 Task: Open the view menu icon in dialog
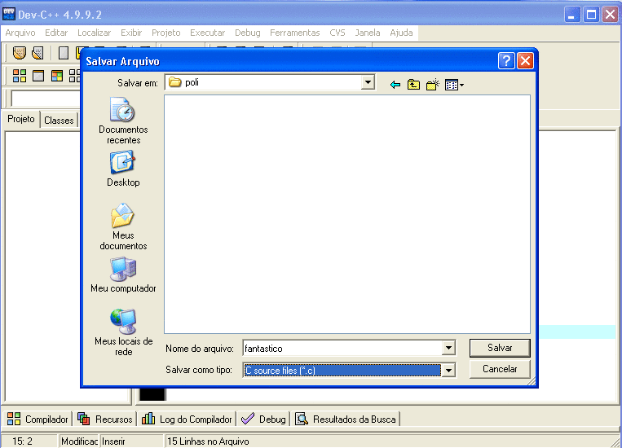(454, 84)
